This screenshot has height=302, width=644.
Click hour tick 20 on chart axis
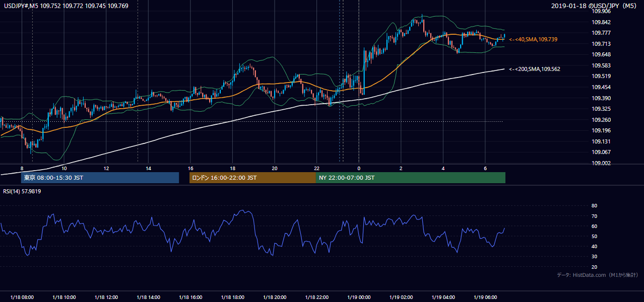[275, 168]
